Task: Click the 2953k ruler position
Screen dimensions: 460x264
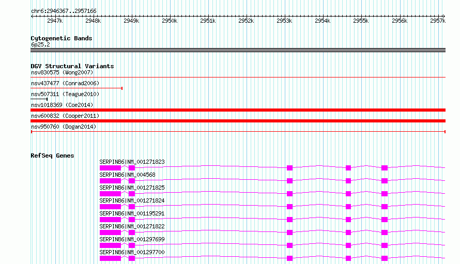Action: coord(284,21)
